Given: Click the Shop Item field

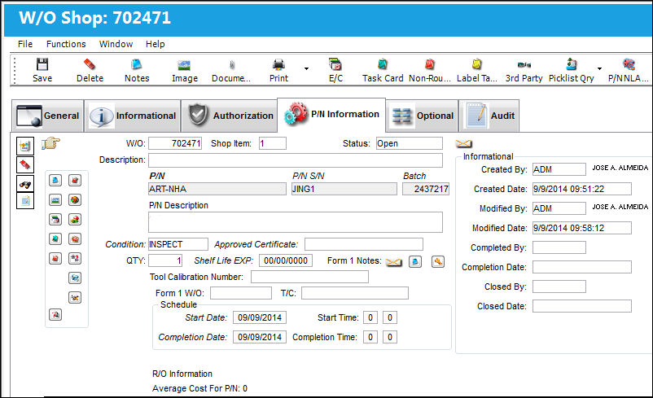Looking at the screenshot, I should click(273, 143).
